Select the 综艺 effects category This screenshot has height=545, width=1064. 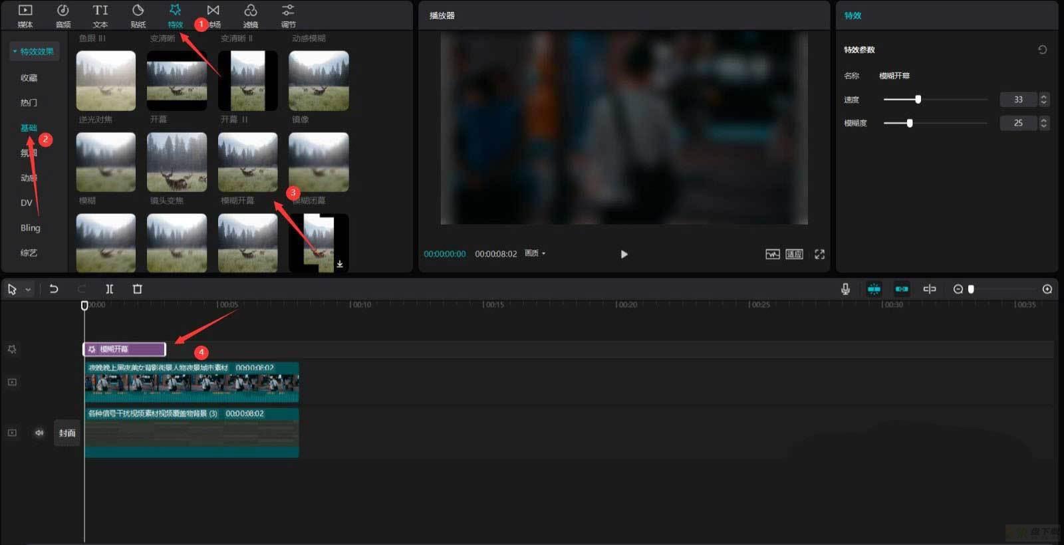click(x=29, y=253)
